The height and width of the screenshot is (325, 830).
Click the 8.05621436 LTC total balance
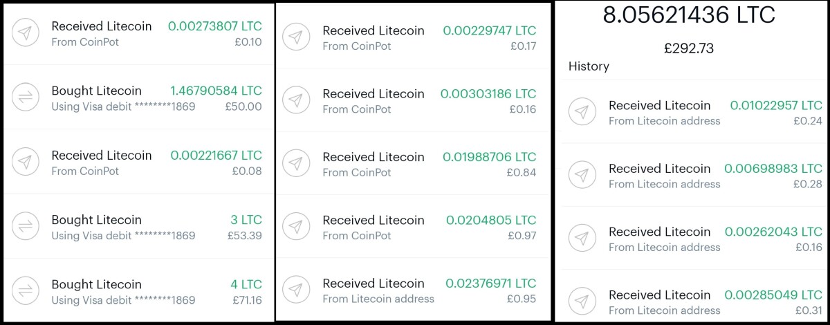[x=689, y=15]
